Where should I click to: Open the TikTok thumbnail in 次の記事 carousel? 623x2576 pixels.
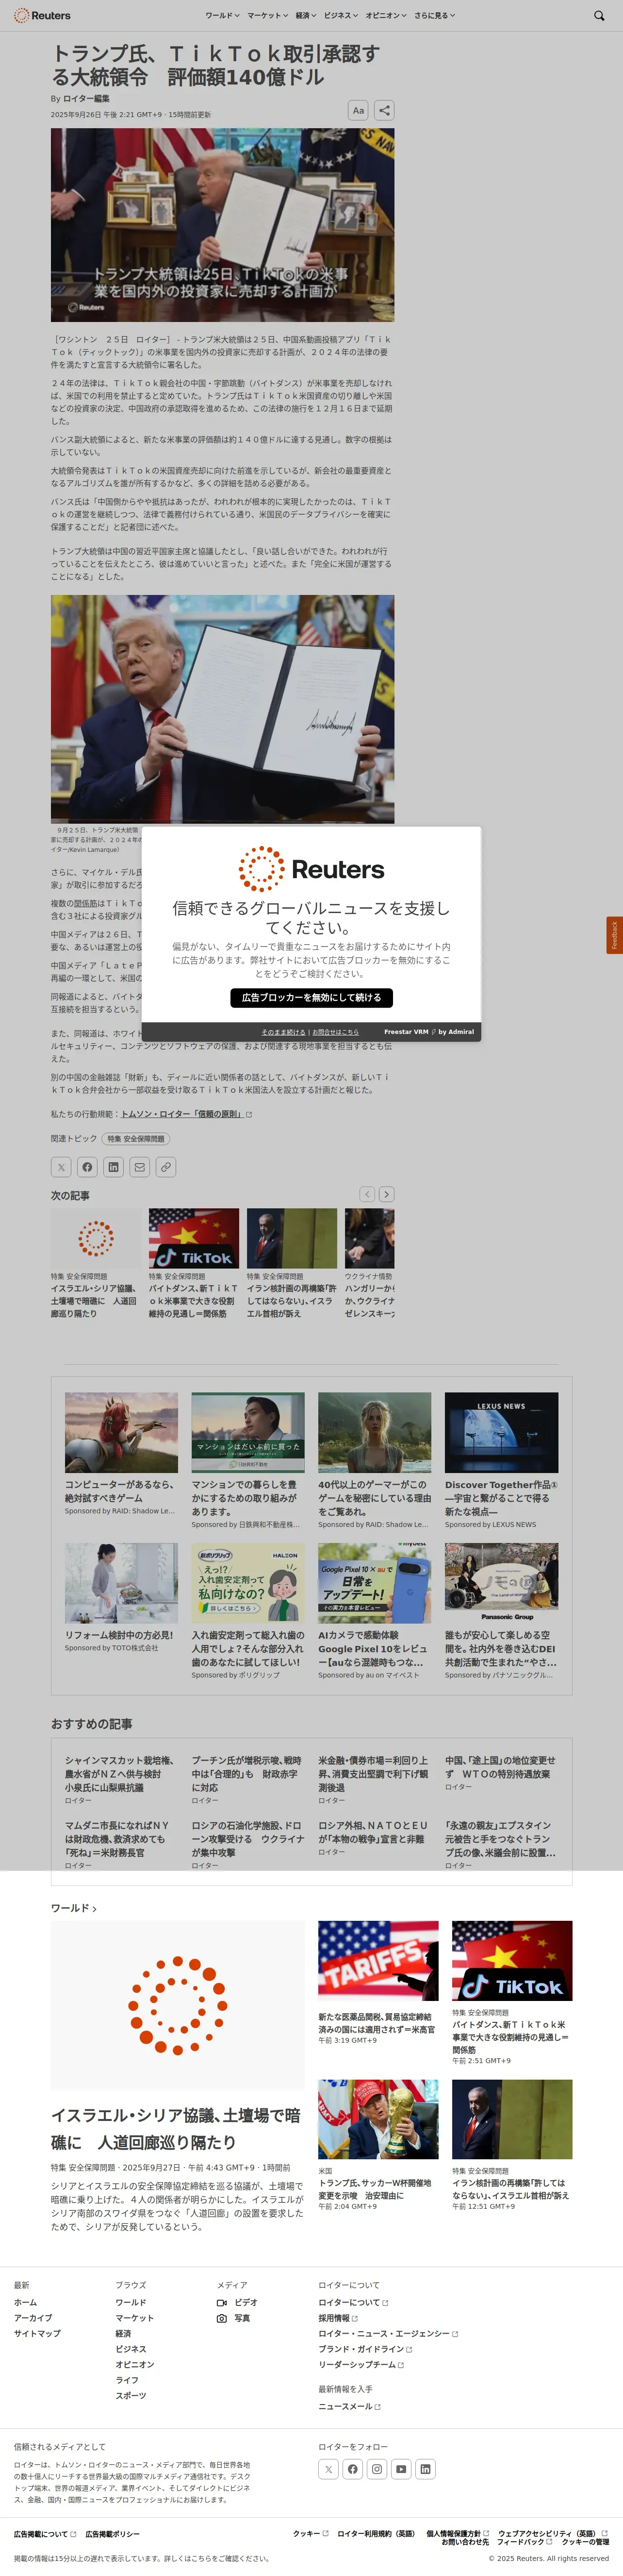194,1238
